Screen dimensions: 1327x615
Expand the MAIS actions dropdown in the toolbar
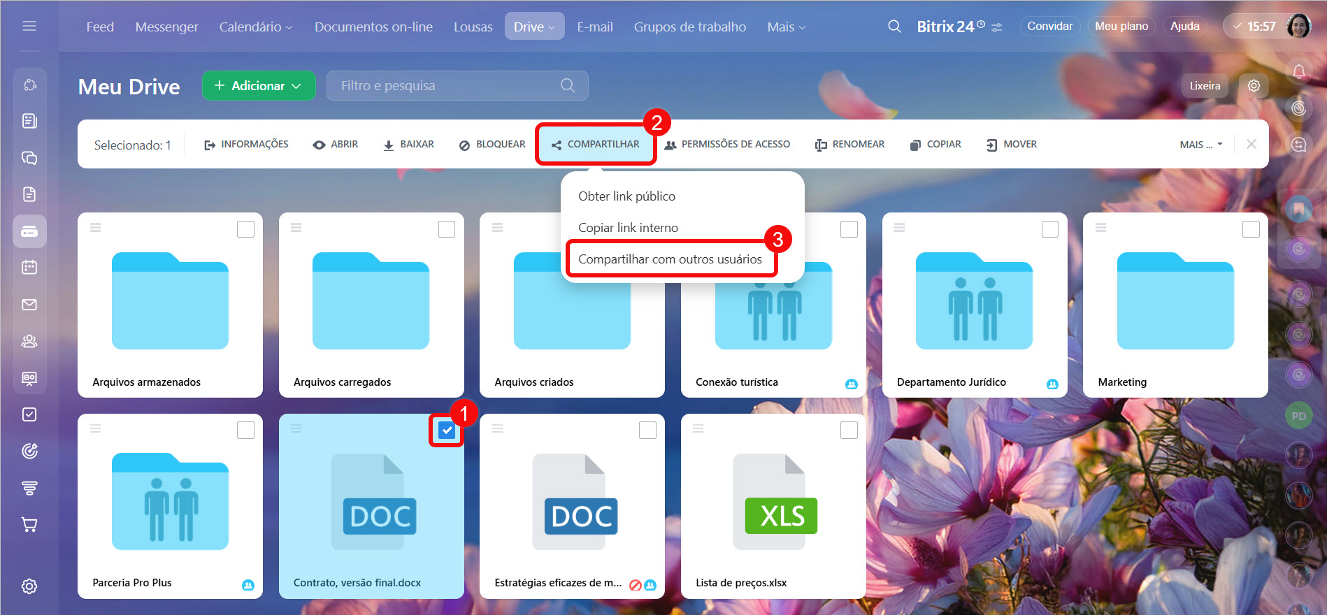[1200, 145]
